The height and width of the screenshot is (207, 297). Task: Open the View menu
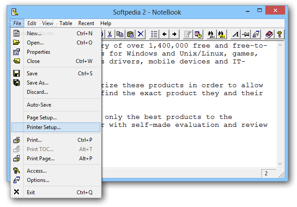48,23
